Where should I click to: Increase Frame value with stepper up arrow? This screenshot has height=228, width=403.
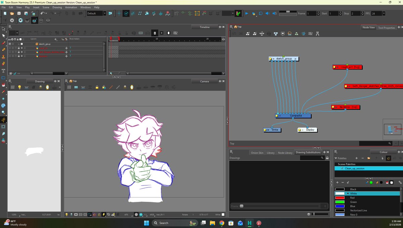click(x=318, y=12)
